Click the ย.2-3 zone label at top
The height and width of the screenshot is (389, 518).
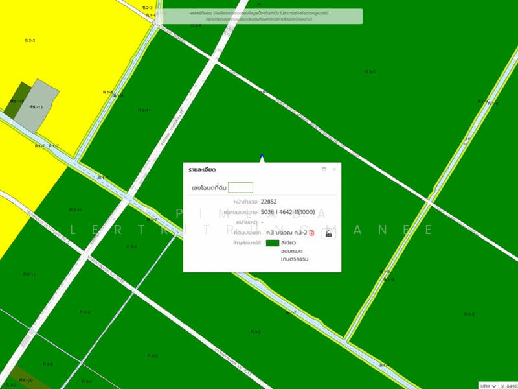(x=147, y=8)
